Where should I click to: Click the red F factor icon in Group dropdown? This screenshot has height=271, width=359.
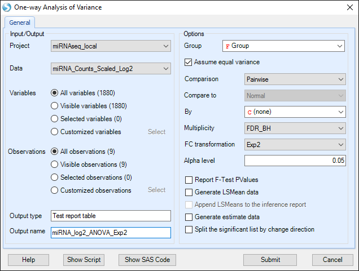pyautogui.click(x=227, y=46)
